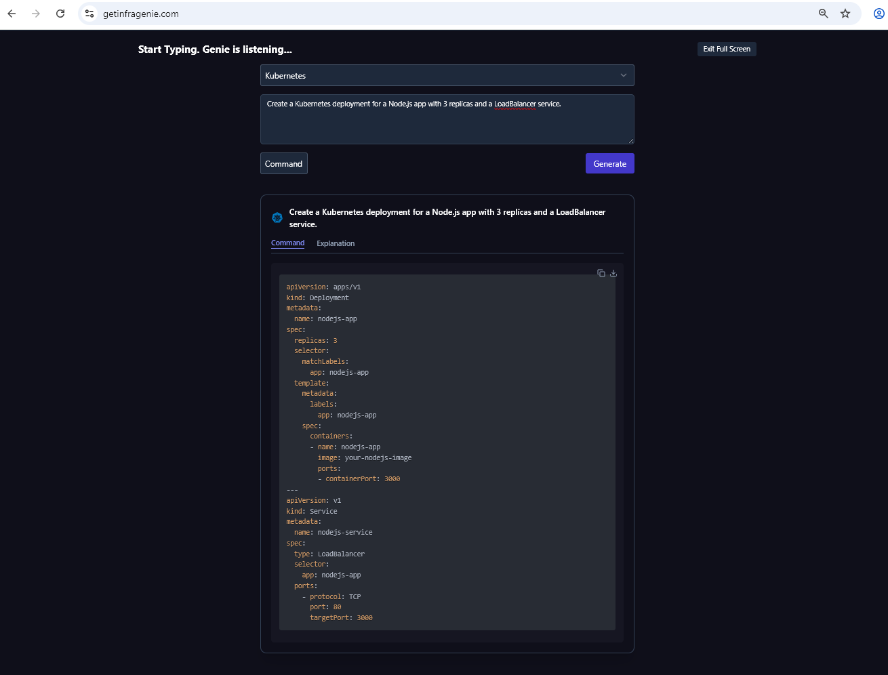Image resolution: width=888 pixels, height=675 pixels.
Task: Click the YAML document separator '---'
Action: [292, 489]
